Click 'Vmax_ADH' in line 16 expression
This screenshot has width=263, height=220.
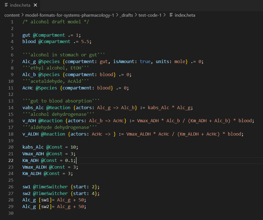pos(148,121)
